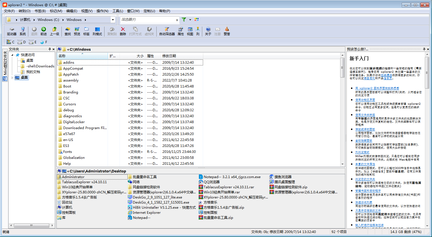Open the address bar path dropdown

point(113,20)
